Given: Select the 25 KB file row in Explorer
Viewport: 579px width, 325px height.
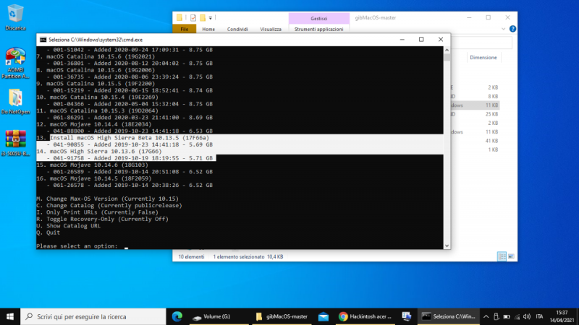Looking at the screenshot, I should coord(476,114).
